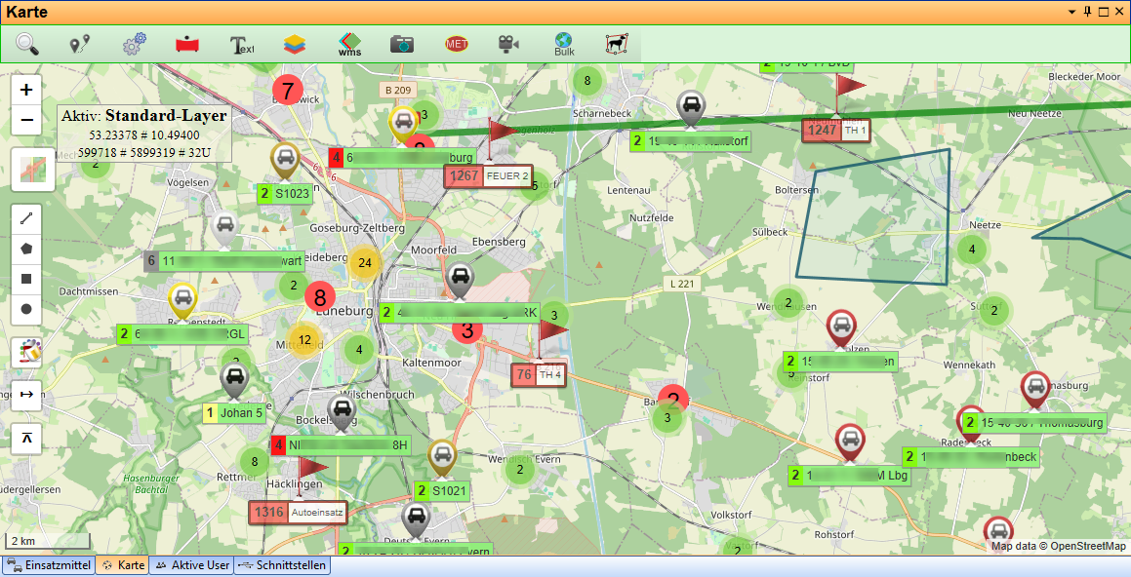
Task: Click the Bulk globe icon
Action: coord(564,45)
